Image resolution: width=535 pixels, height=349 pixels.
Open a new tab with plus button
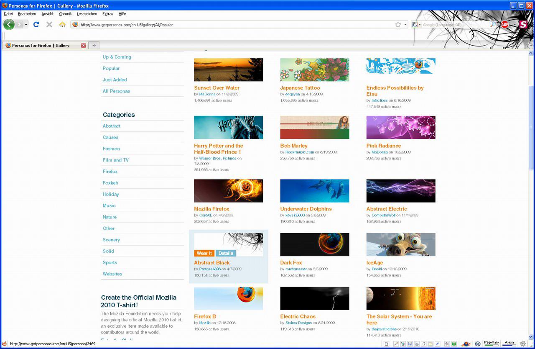point(94,45)
